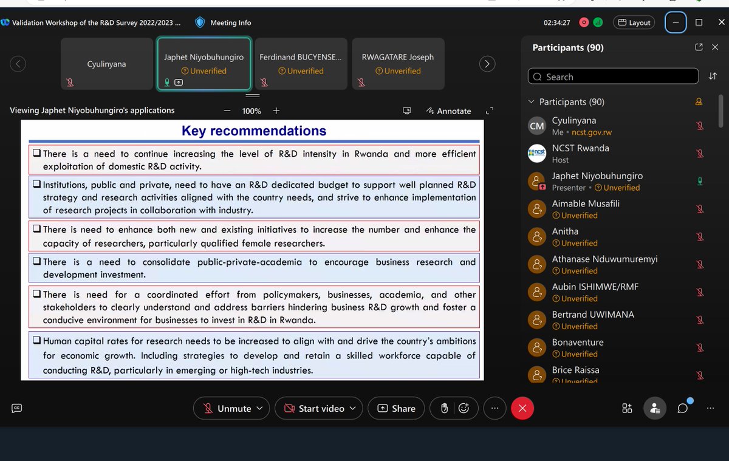Click Bertrand UWIMANA's muted mic icon
Screen dimensions: 729x461
[700, 320]
